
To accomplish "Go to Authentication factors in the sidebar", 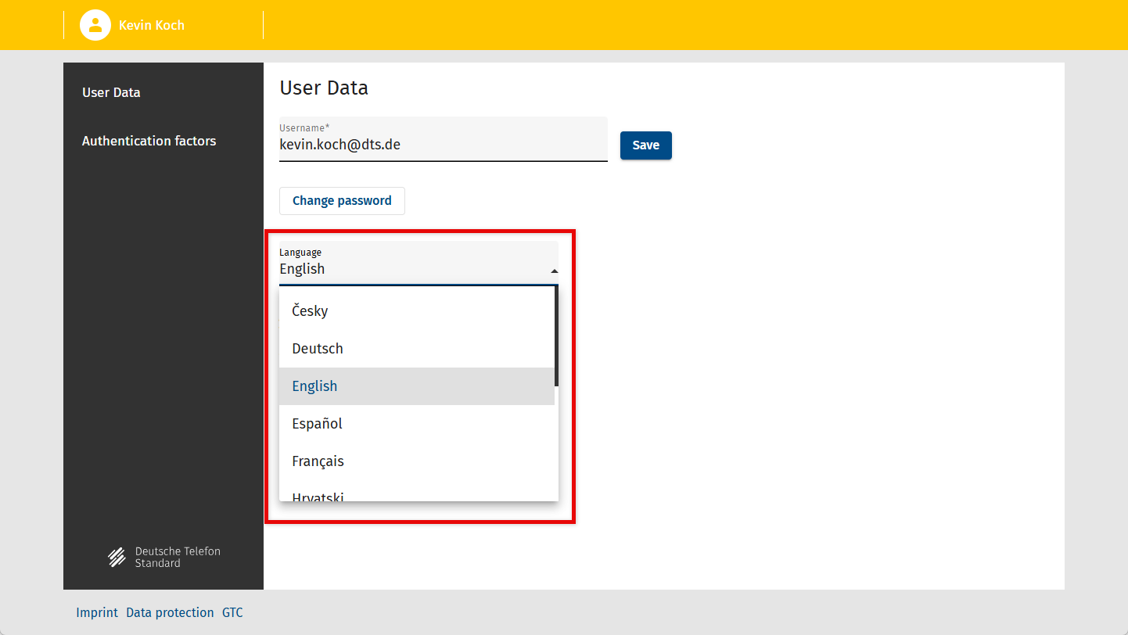I will point(149,141).
